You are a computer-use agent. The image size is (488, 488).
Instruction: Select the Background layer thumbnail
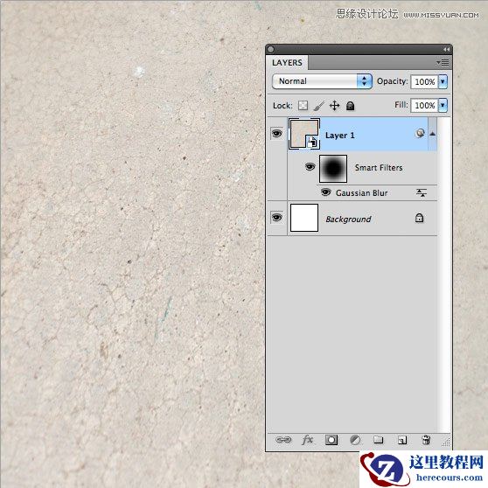pos(304,218)
